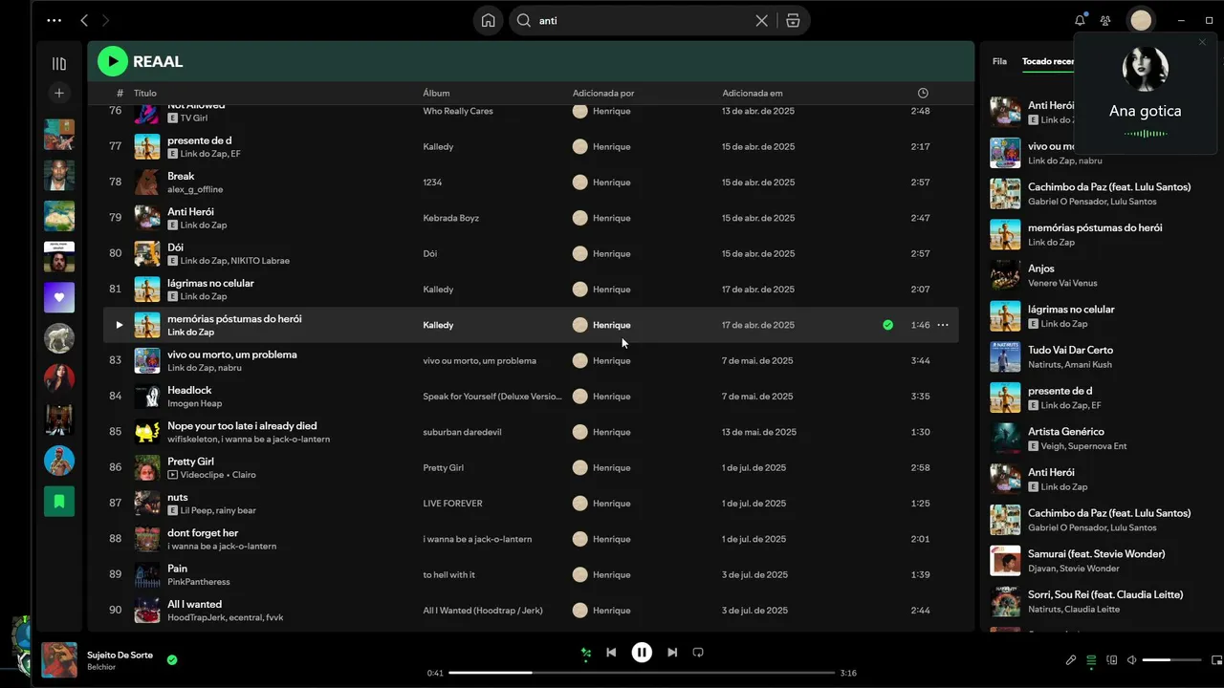Open the Friend Activity icon
The height and width of the screenshot is (688, 1224).
click(x=1105, y=20)
